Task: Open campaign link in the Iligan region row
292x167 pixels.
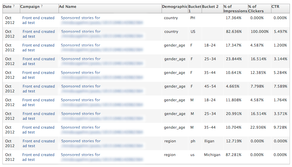Action: pos(38,143)
